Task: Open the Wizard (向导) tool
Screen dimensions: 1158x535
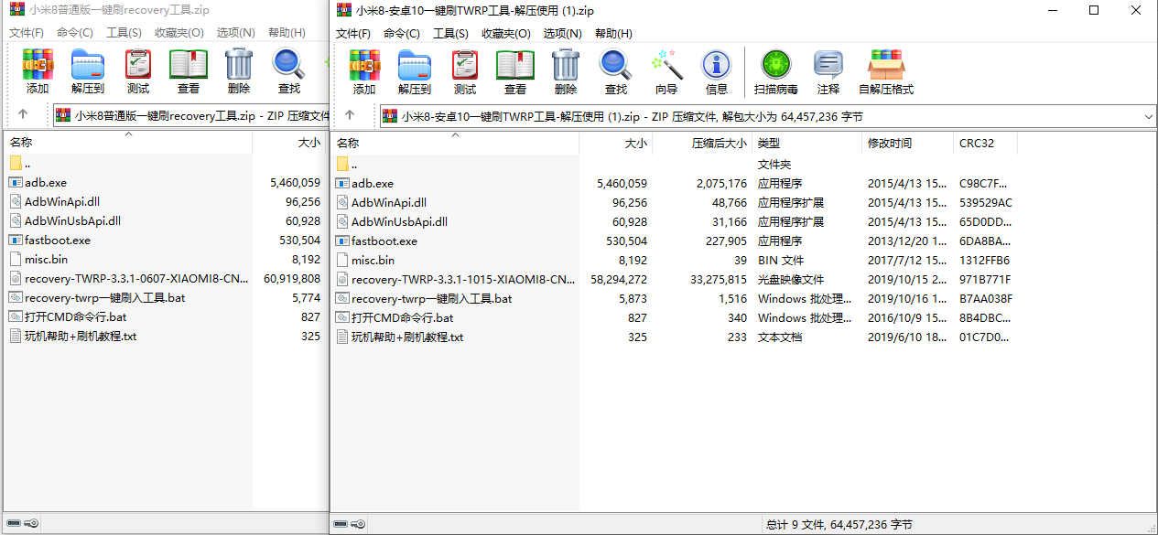Action: pyautogui.click(x=666, y=72)
